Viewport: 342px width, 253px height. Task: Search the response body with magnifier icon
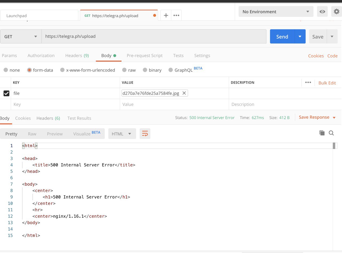(x=331, y=133)
